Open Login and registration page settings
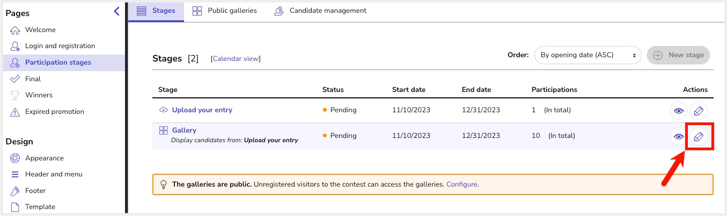Image resolution: width=727 pixels, height=216 pixels. tap(60, 46)
